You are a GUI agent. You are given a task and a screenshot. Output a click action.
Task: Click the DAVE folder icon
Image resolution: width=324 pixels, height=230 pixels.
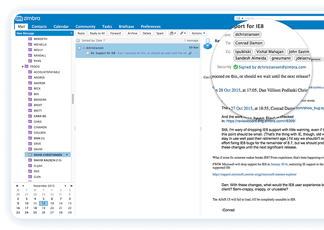click(30, 143)
